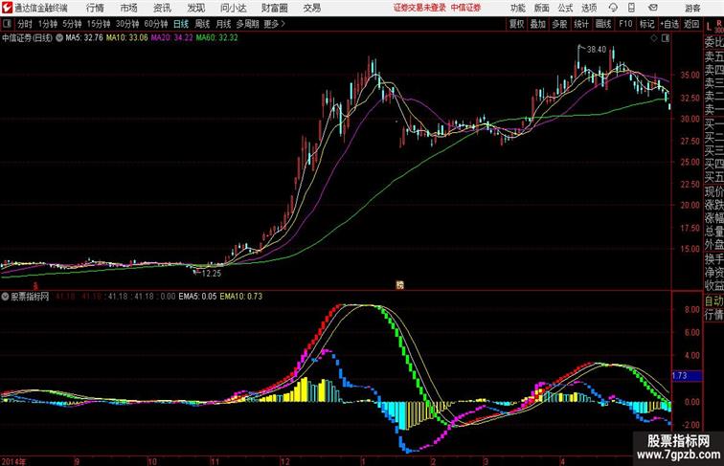Toggle left sidebar panel icon in period bar
Screen dimensions: 724x466
[x=7, y=24]
